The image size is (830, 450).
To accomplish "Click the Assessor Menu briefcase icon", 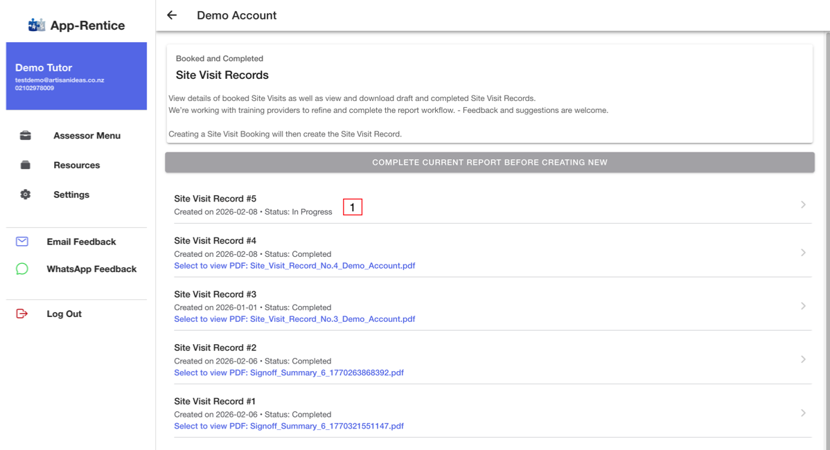I will pos(26,136).
